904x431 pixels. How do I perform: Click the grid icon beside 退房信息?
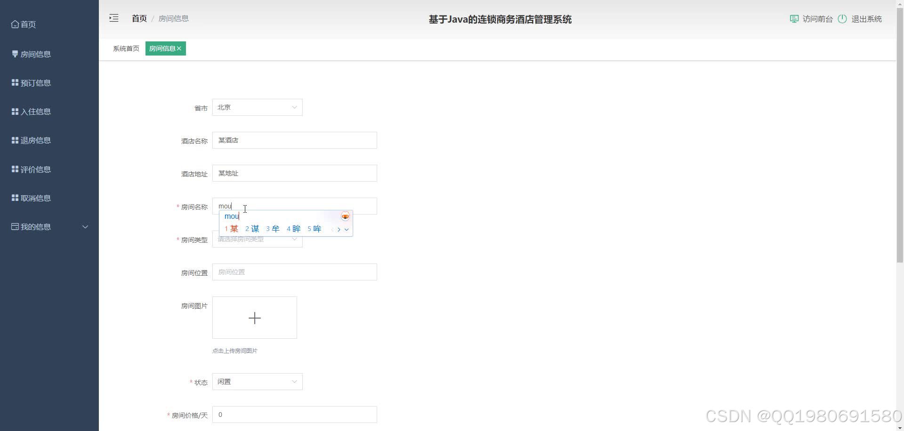click(x=15, y=140)
